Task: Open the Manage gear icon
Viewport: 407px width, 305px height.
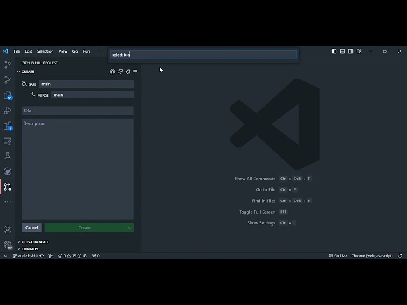Action: [8, 245]
